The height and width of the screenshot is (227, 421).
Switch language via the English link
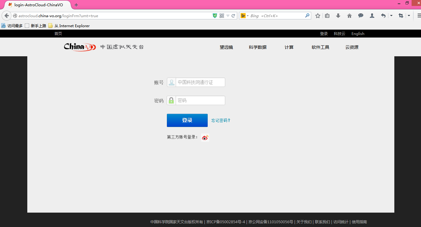(358, 34)
